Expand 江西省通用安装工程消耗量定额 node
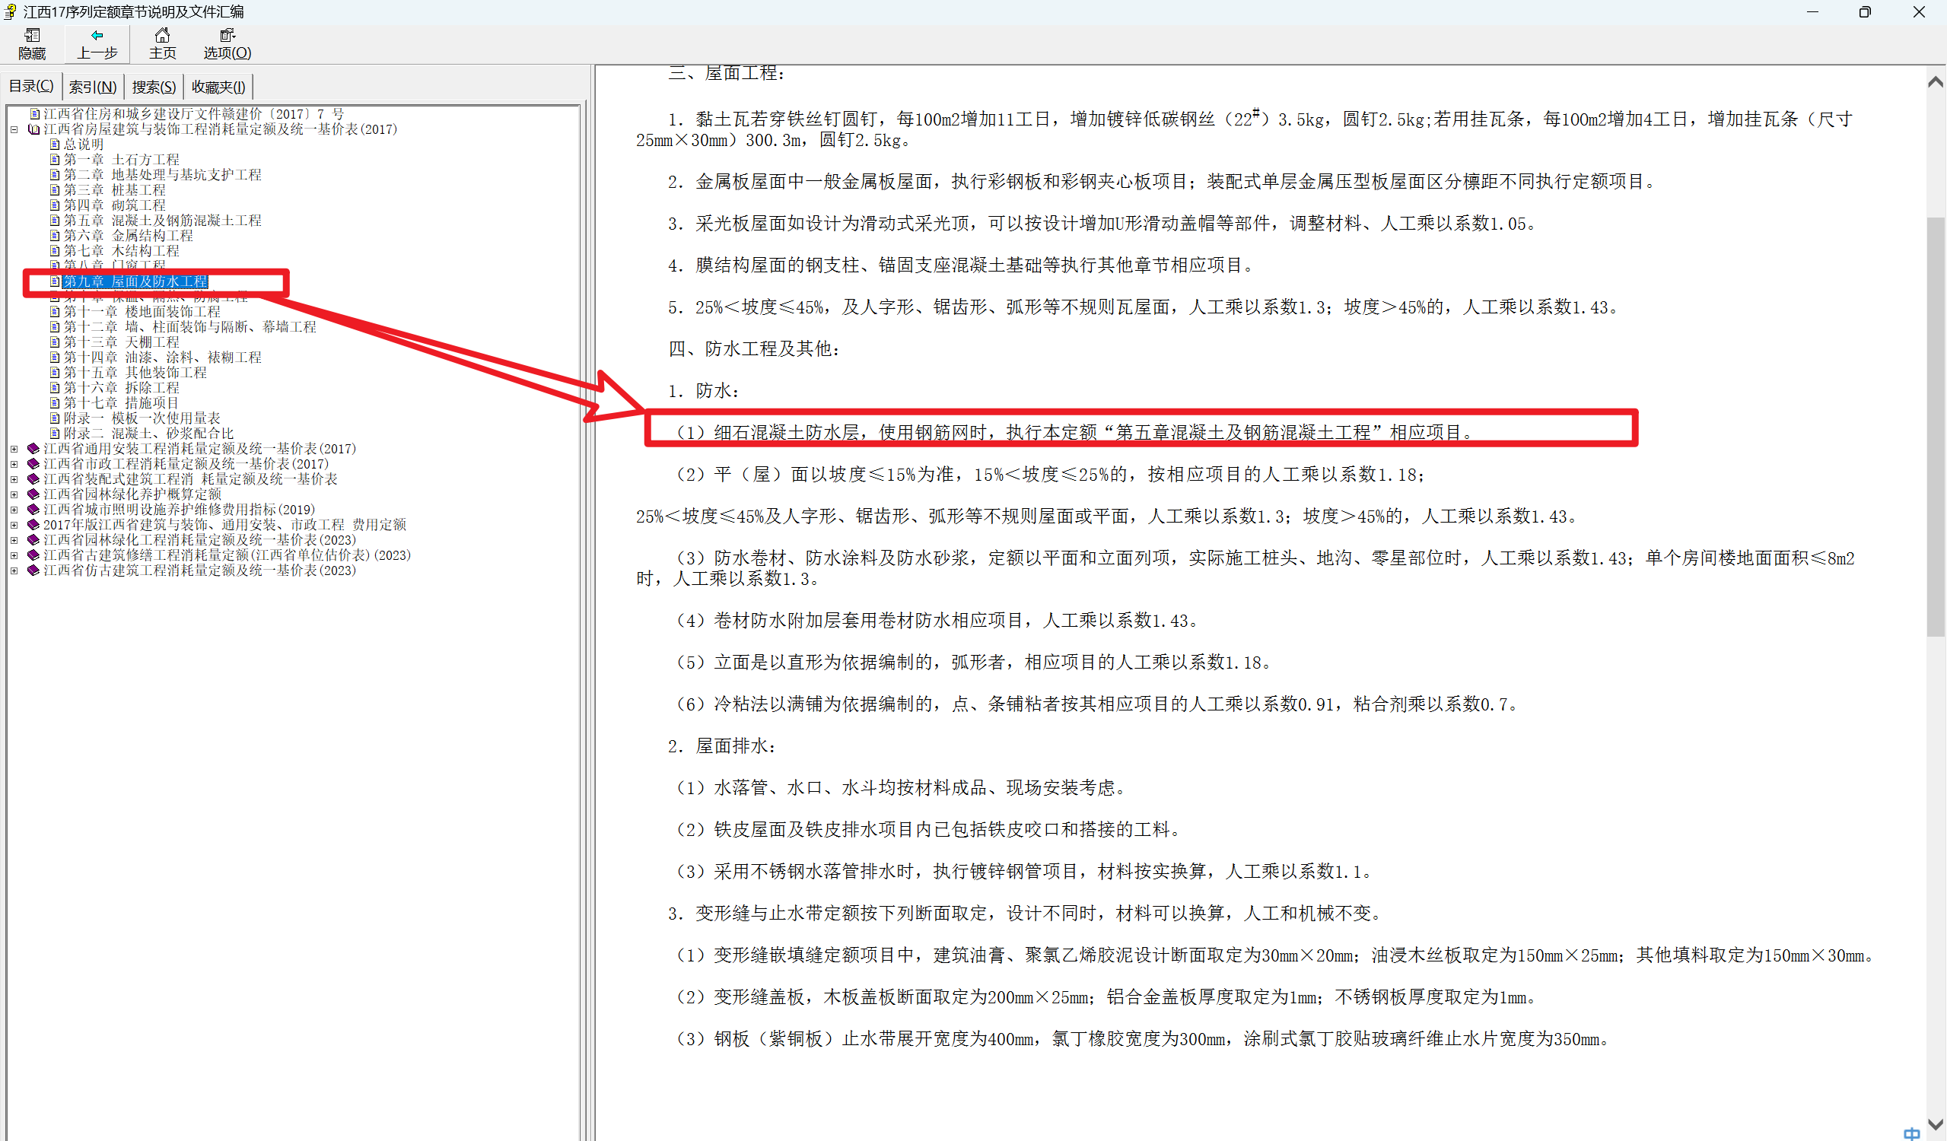 pos(14,449)
